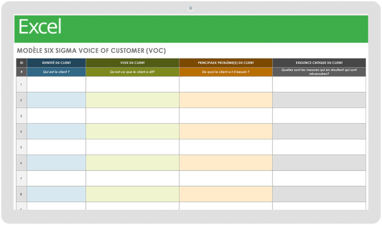The height and width of the screenshot is (225, 382).
Task: Click 'Qu'est-ce que le client a dit?' subheader
Action: pyautogui.click(x=133, y=72)
